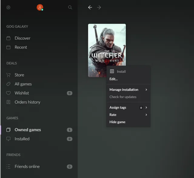Screen dimensions: 194x178
Task: Go forward with the right arrow
Action: pyautogui.click(x=99, y=7)
